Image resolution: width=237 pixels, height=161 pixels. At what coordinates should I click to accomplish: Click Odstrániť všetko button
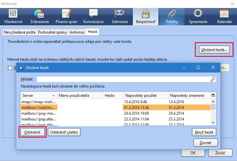coord(64,132)
